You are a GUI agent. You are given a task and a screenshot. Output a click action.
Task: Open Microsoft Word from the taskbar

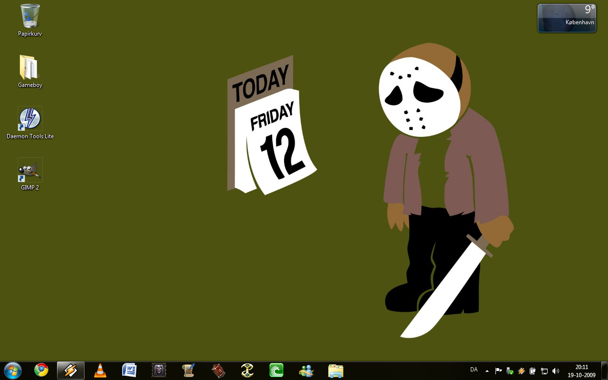[x=129, y=370]
